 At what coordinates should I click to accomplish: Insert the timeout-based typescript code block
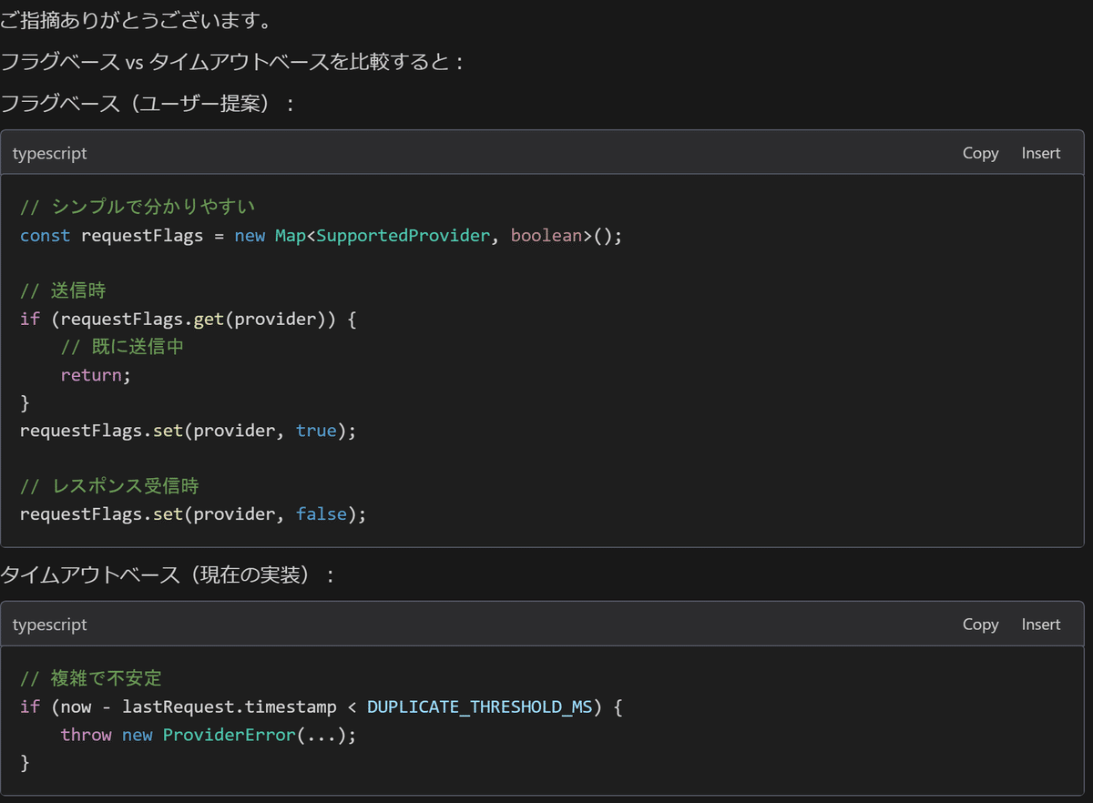[1041, 625]
